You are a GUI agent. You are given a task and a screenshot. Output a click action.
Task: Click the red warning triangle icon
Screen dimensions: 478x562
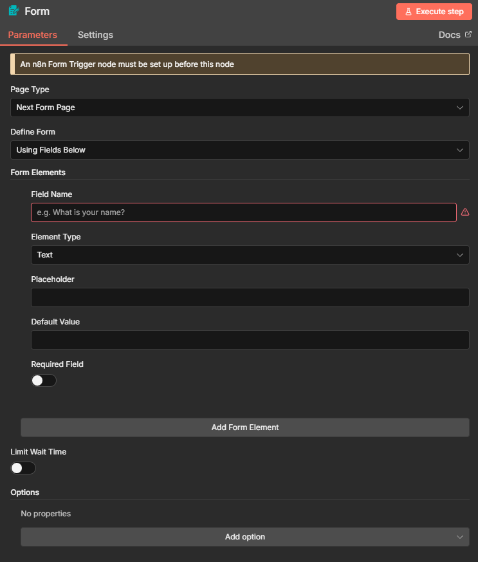coord(465,212)
